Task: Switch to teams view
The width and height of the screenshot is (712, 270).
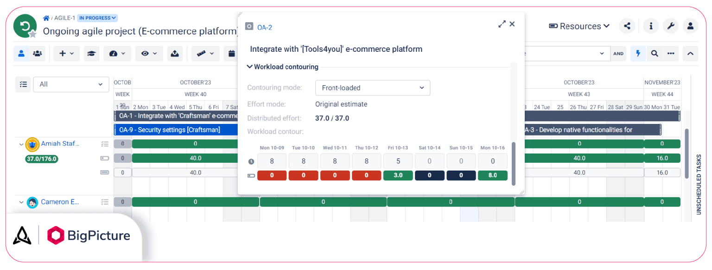Action: [x=38, y=54]
